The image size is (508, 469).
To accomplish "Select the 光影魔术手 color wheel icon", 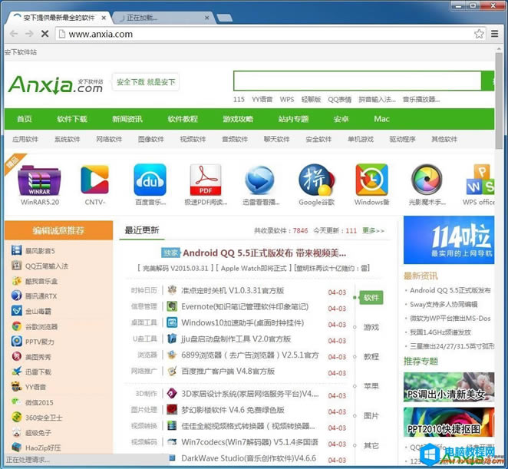I will 427,180.
